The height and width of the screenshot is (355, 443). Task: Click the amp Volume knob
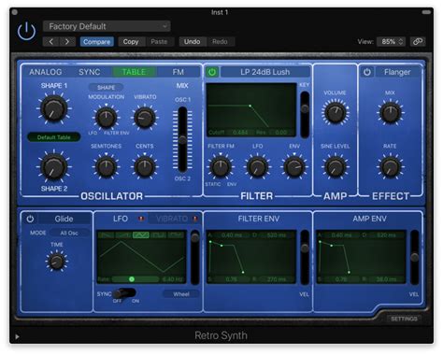pos(336,112)
